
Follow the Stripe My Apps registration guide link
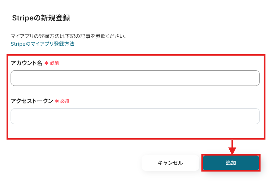43,44
